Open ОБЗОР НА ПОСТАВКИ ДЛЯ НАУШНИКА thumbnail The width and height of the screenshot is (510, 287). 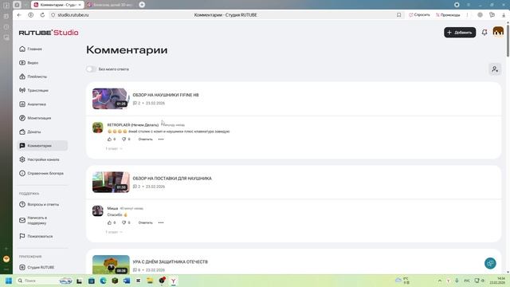(x=111, y=183)
